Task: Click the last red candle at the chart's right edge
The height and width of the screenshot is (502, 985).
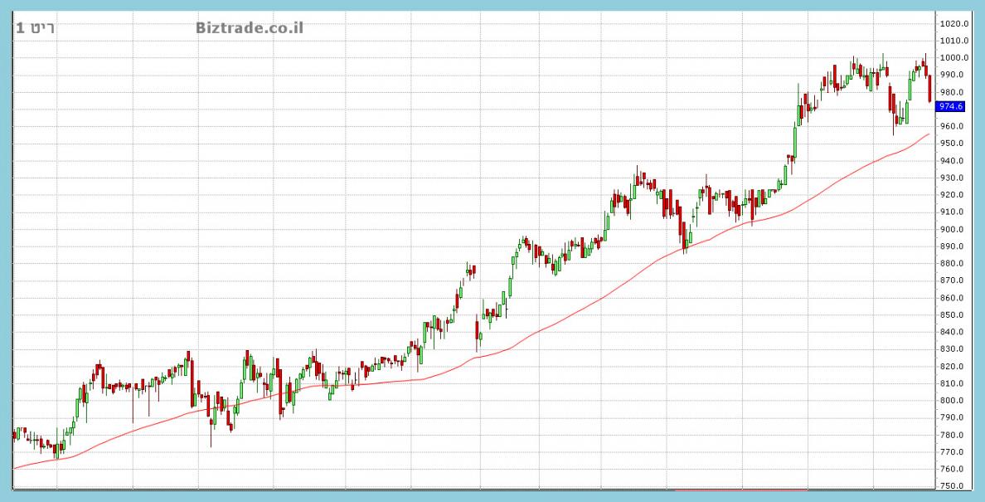Action: (929, 88)
